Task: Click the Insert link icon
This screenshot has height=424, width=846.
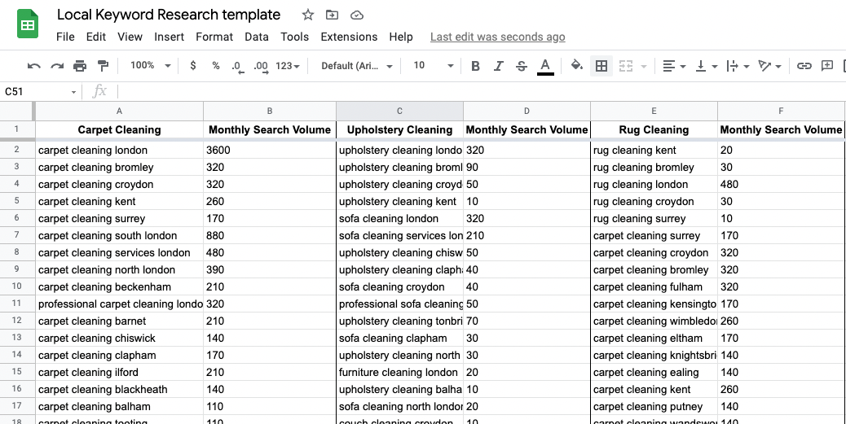Action: 804,66
